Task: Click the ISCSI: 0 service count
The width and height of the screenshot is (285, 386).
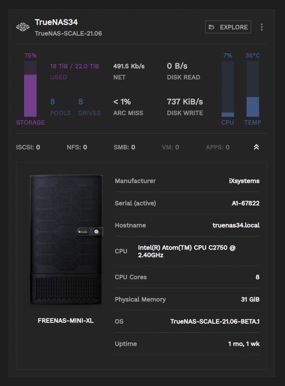Action: (28, 147)
